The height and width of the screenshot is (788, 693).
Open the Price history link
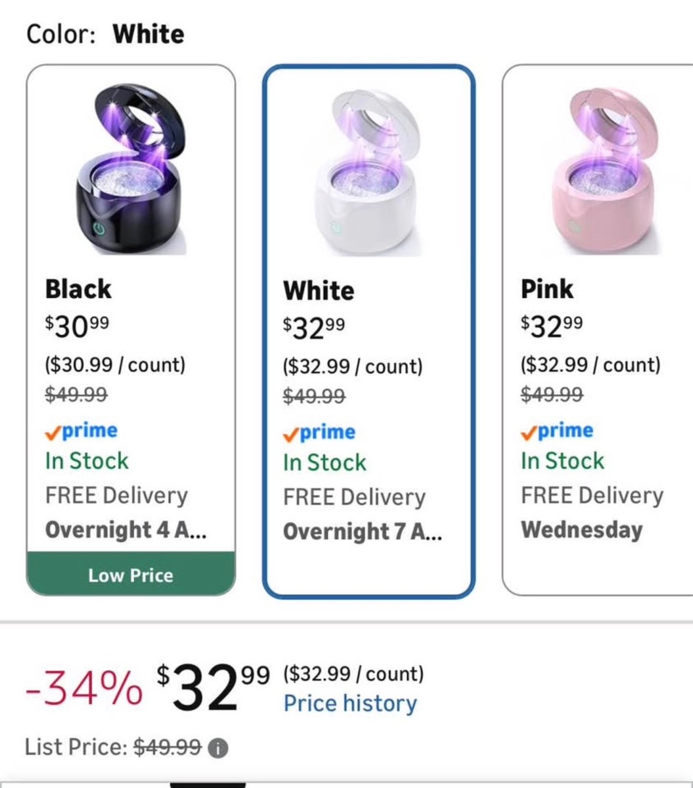point(350,703)
